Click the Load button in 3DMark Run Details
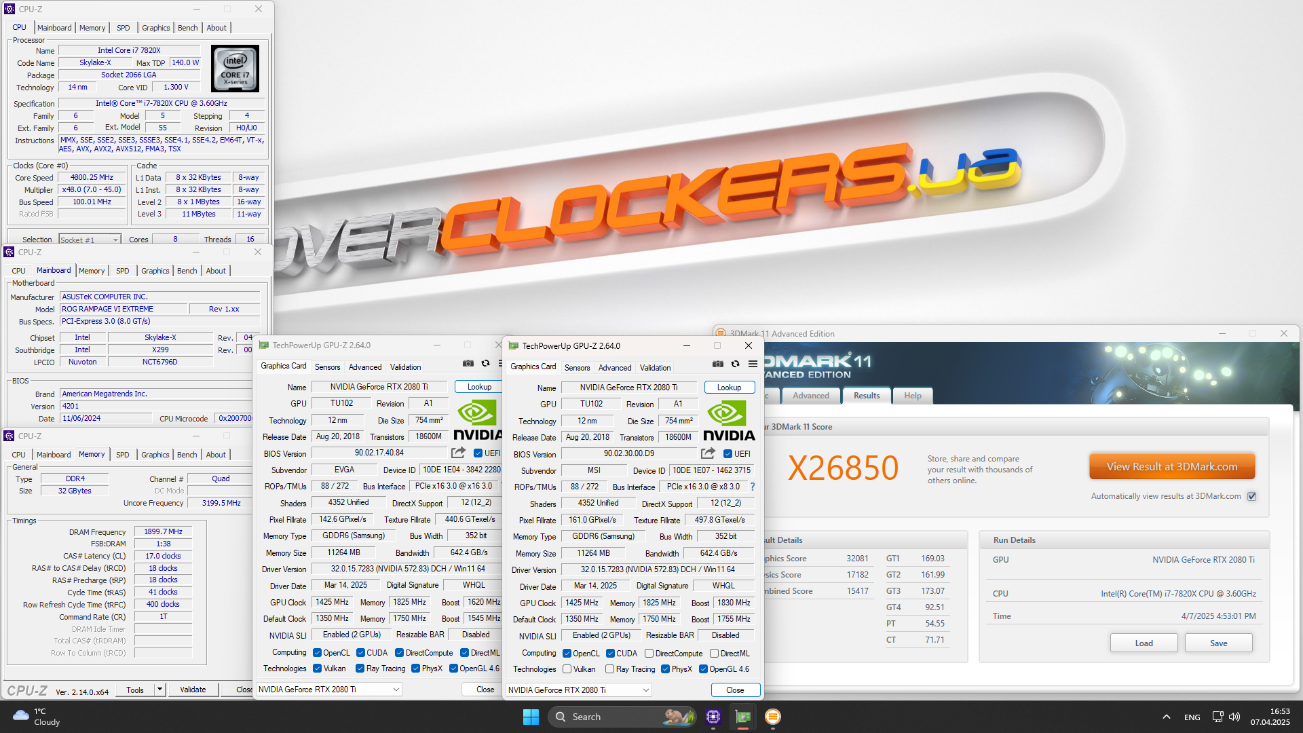The width and height of the screenshot is (1303, 733). point(1144,643)
